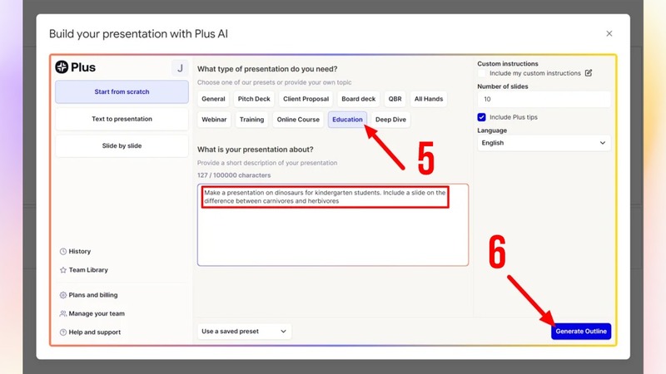Select the Start from scratch tab
This screenshot has height=374, width=666.
point(122,91)
